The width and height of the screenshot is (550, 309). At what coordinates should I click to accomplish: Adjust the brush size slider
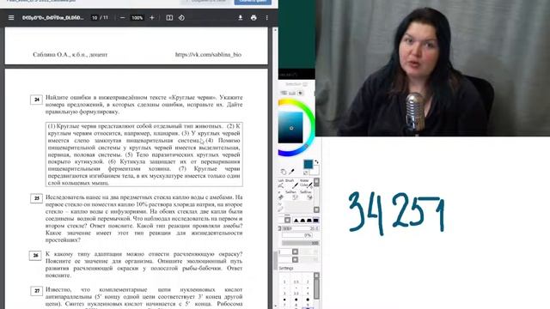(300, 228)
